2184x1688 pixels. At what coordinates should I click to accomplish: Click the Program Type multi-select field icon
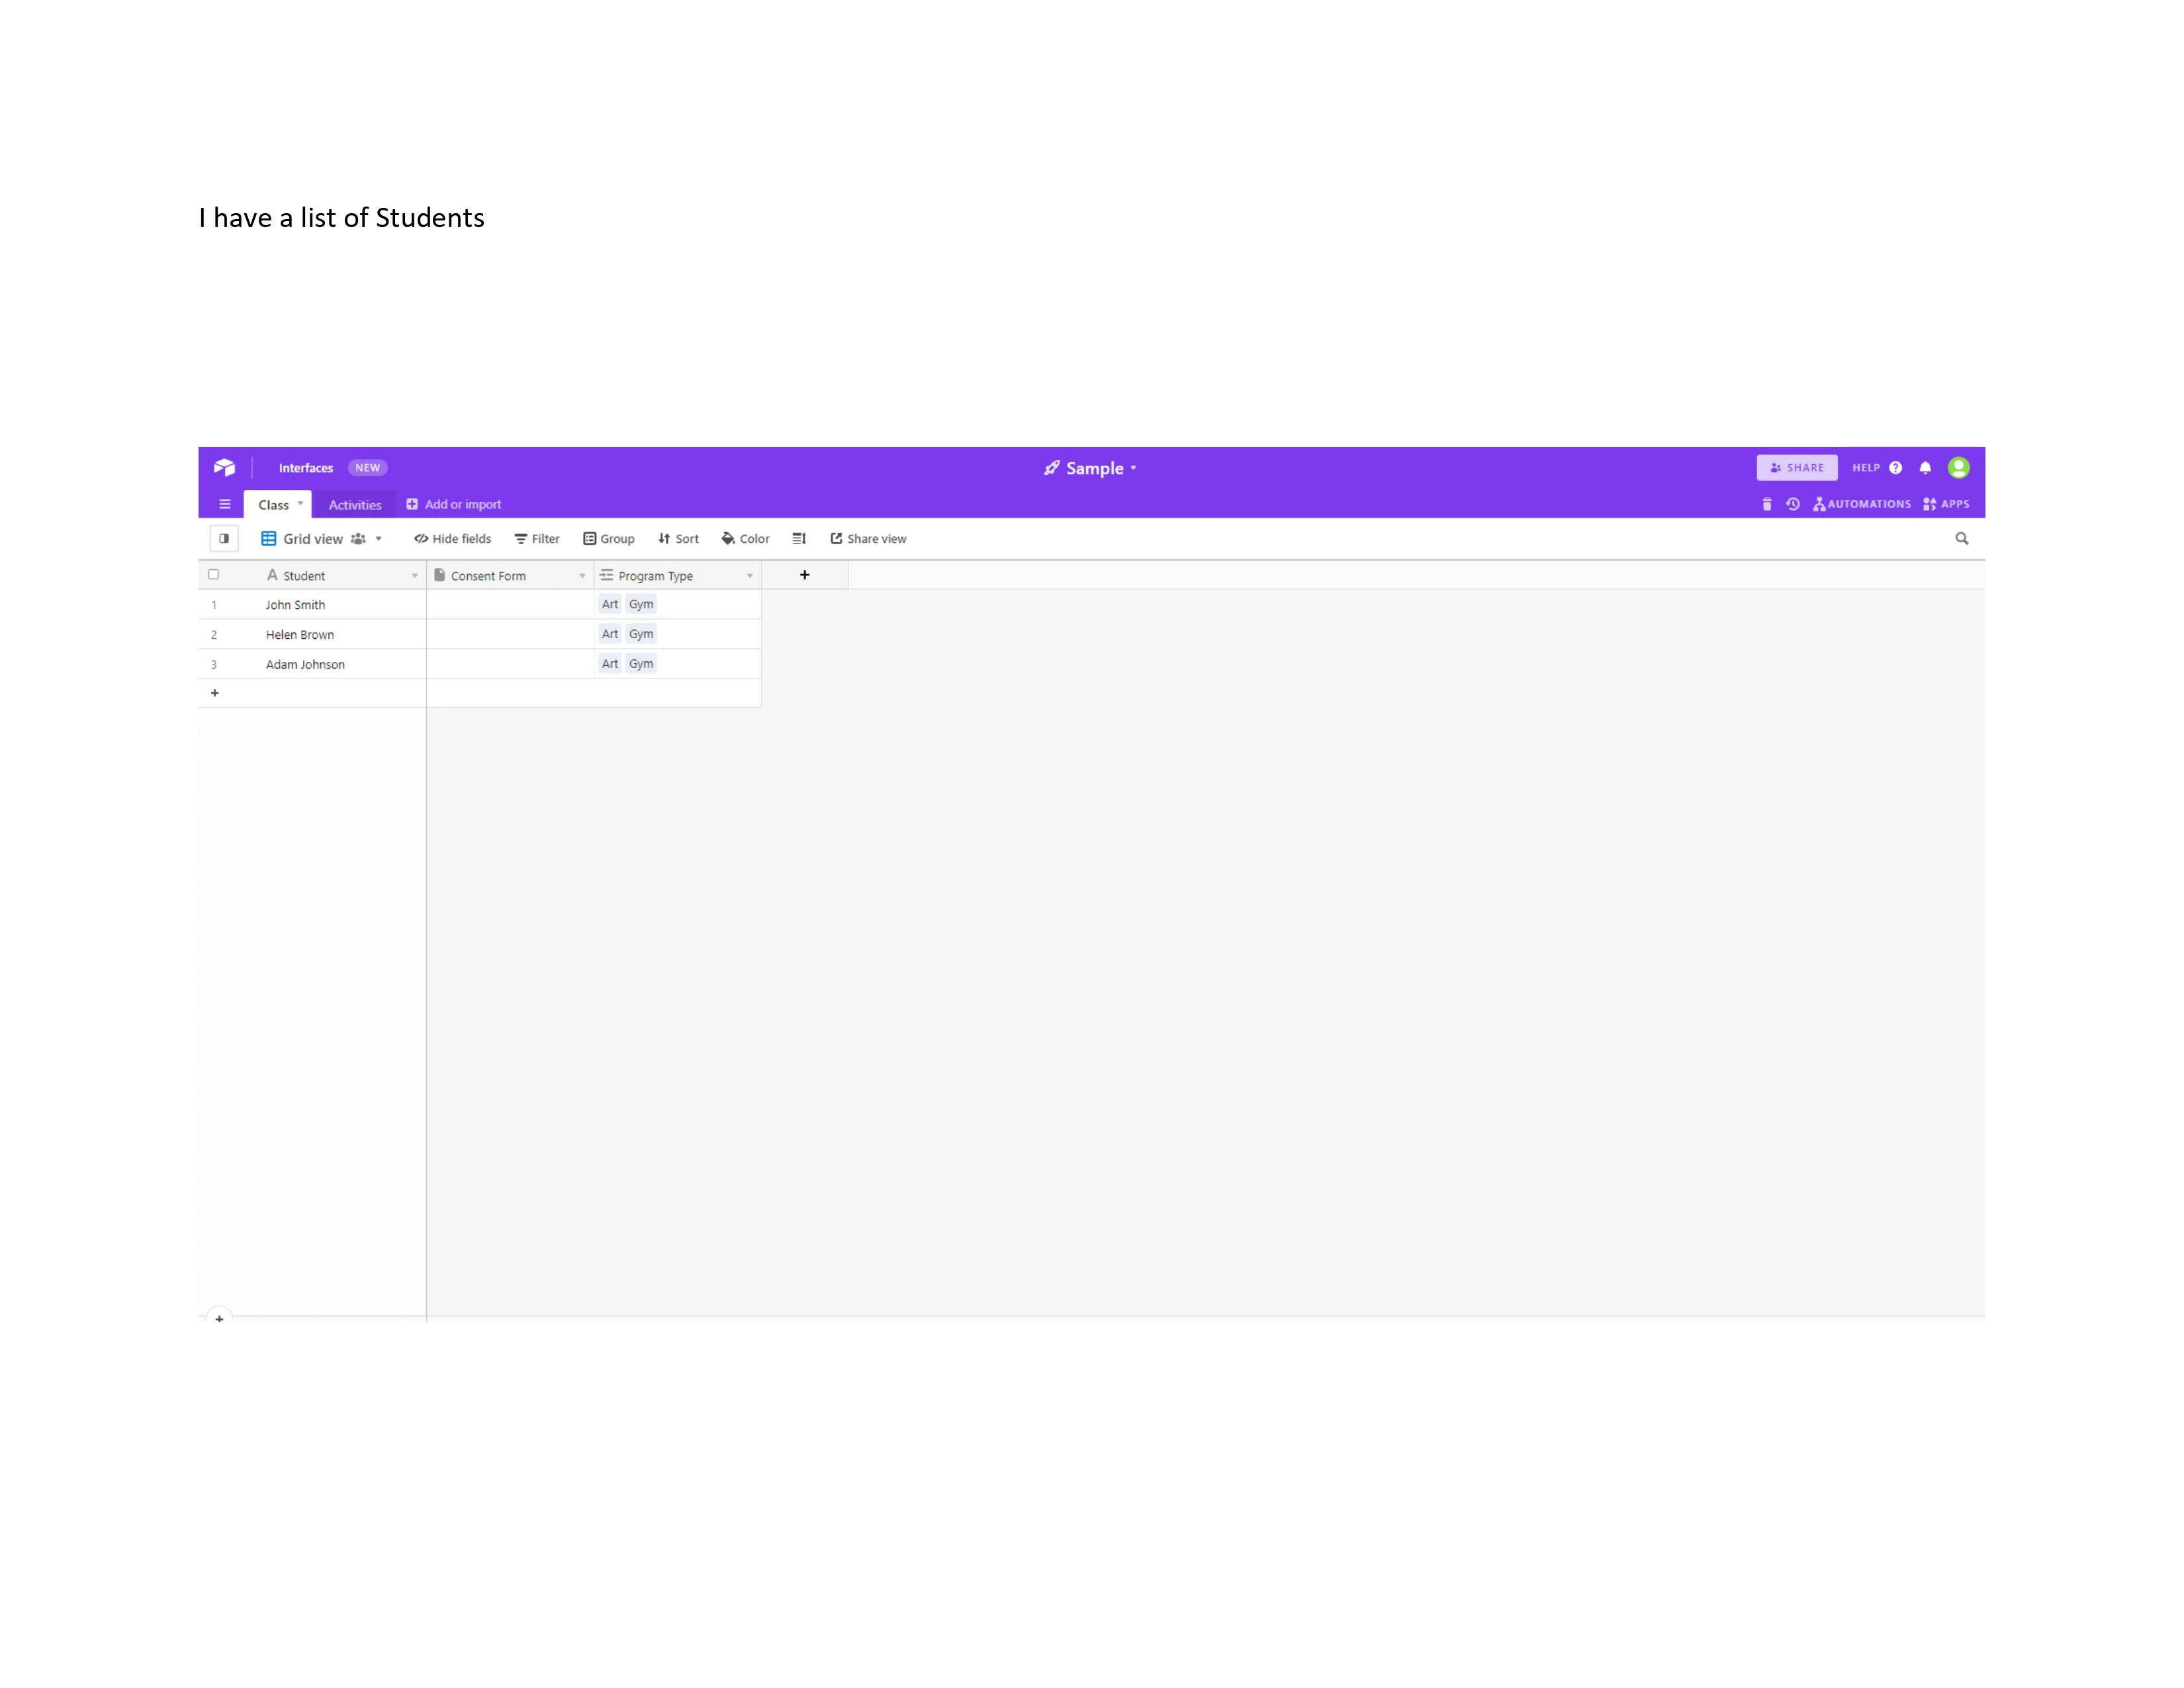coord(606,575)
